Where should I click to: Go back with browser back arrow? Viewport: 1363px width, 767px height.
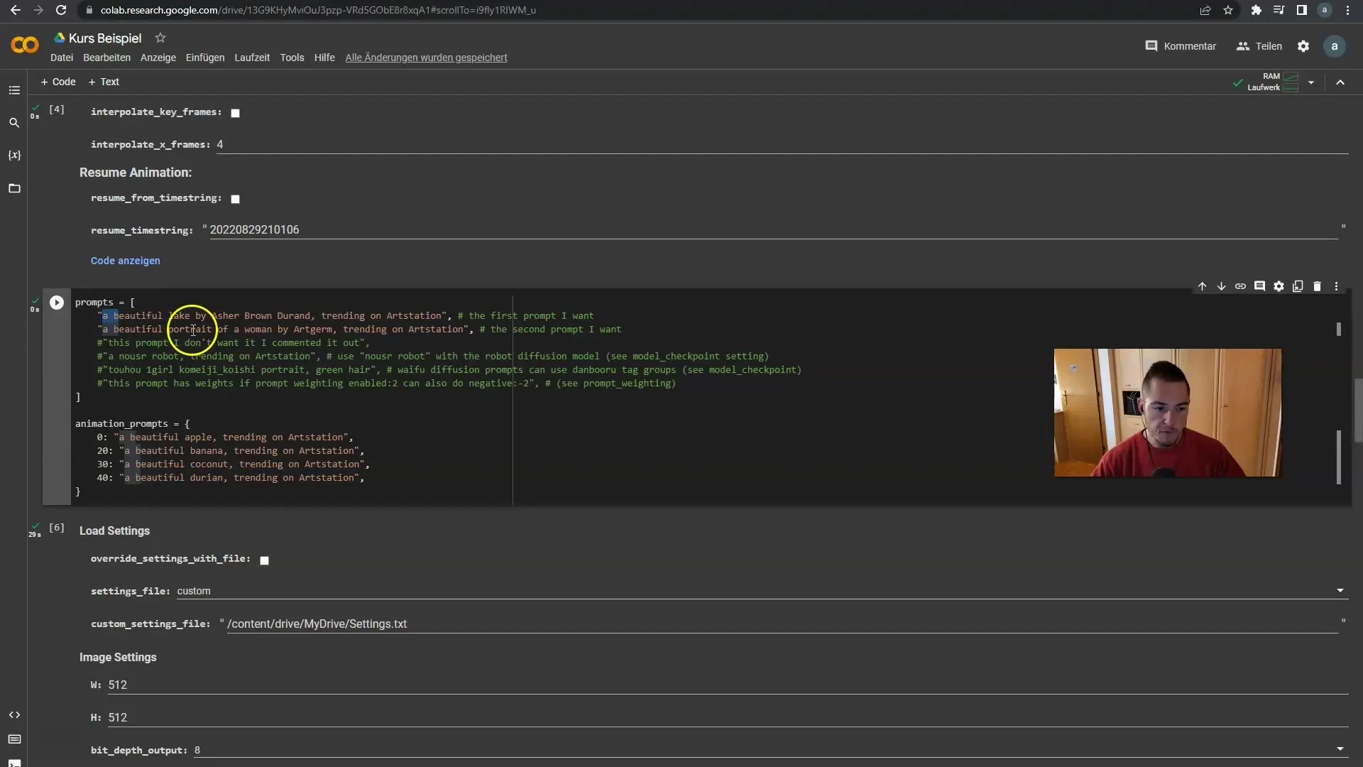pyautogui.click(x=15, y=10)
